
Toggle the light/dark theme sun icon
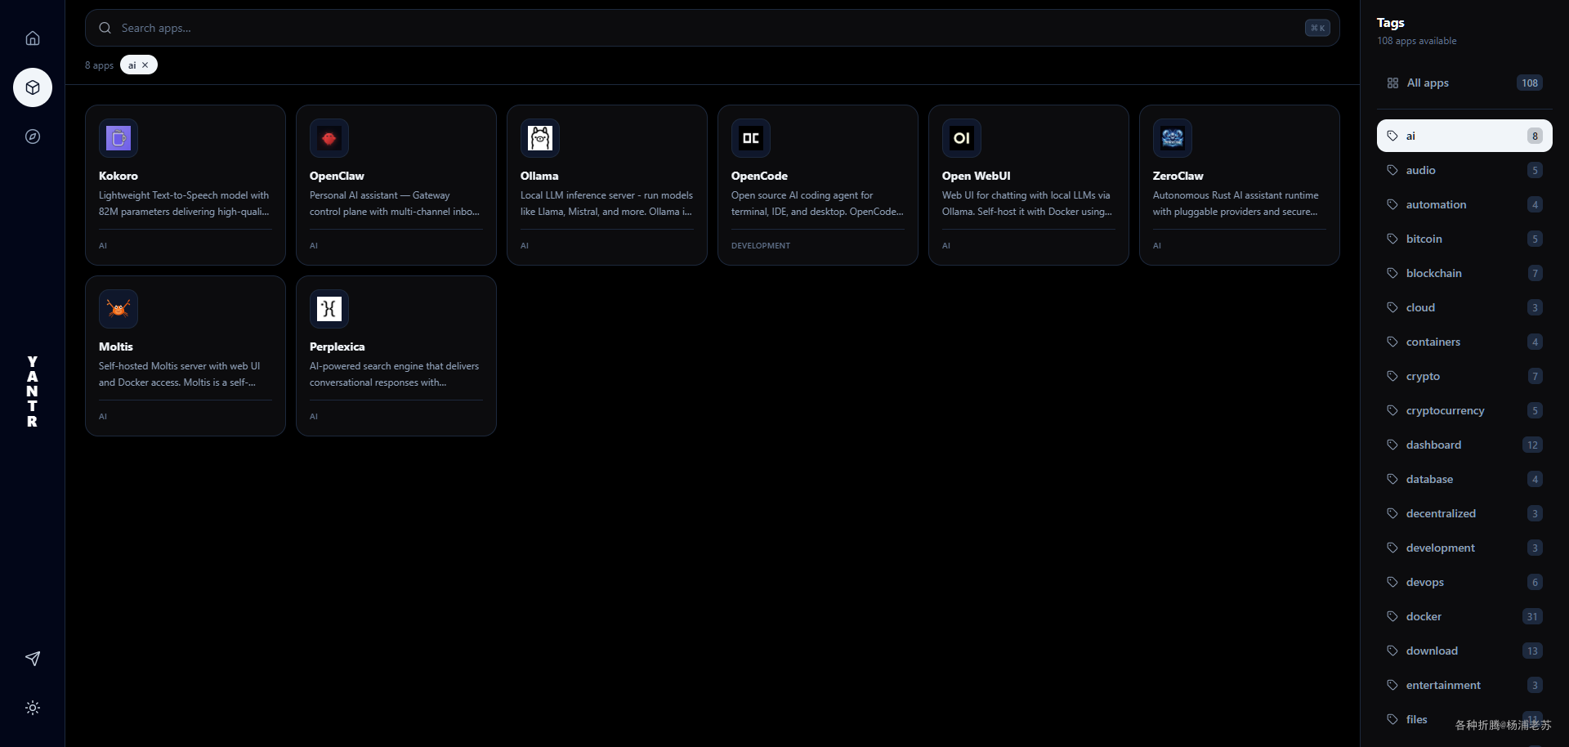click(33, 708)
